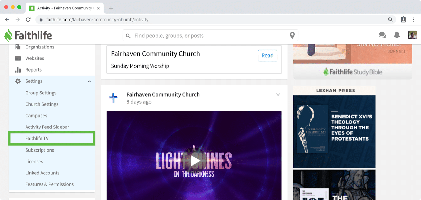The image size is (421, 200).
Task: Collapse the Settings section
Action: [x=89, y=81]
